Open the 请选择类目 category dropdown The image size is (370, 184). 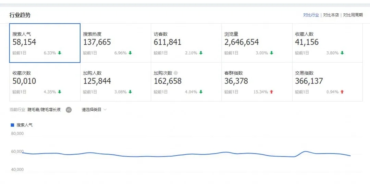[x=91, y=110]
